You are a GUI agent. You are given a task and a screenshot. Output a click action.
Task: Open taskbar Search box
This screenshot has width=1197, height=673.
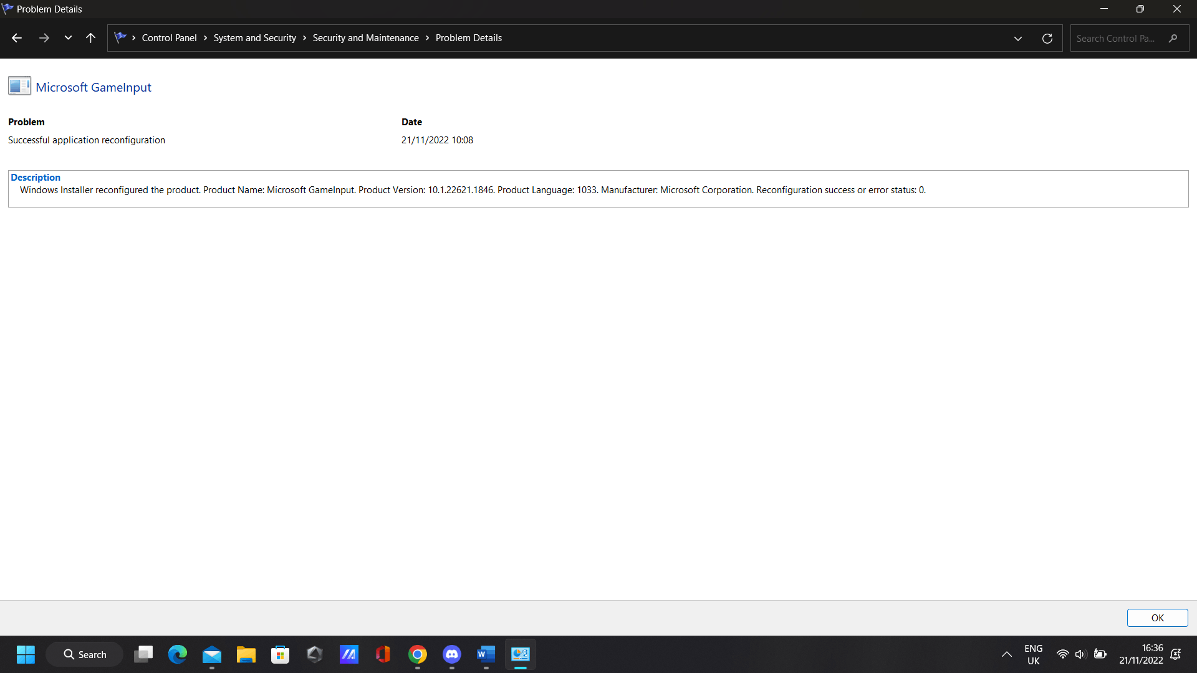85,654
